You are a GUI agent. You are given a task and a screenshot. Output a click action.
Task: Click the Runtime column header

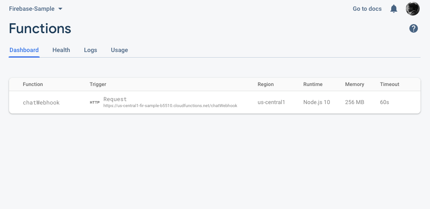click(x=313, y=84)
